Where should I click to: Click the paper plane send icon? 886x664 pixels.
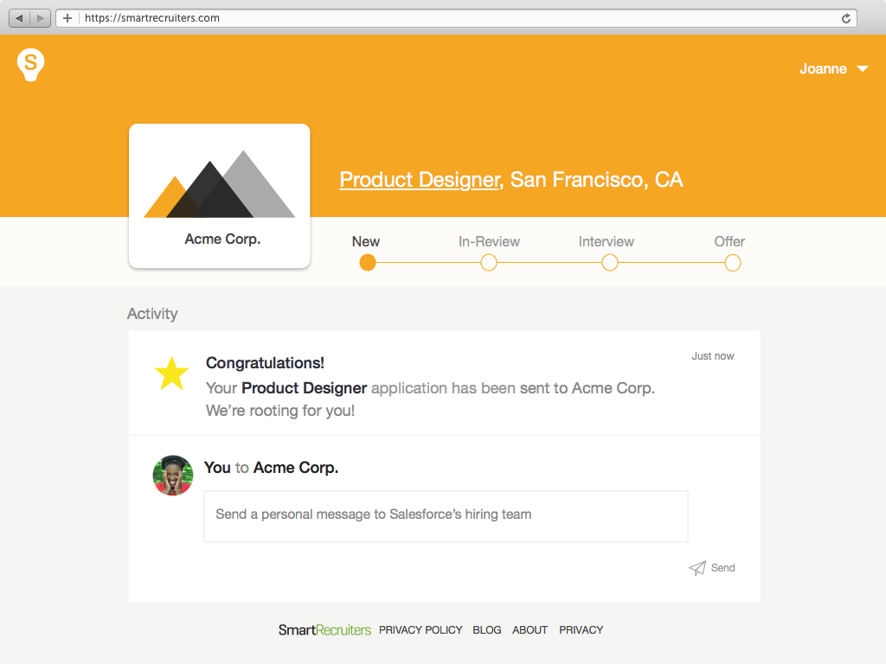[697, 568]
